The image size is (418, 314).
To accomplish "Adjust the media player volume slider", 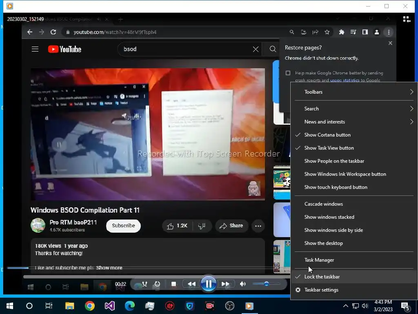I will [x=266, y=284].
